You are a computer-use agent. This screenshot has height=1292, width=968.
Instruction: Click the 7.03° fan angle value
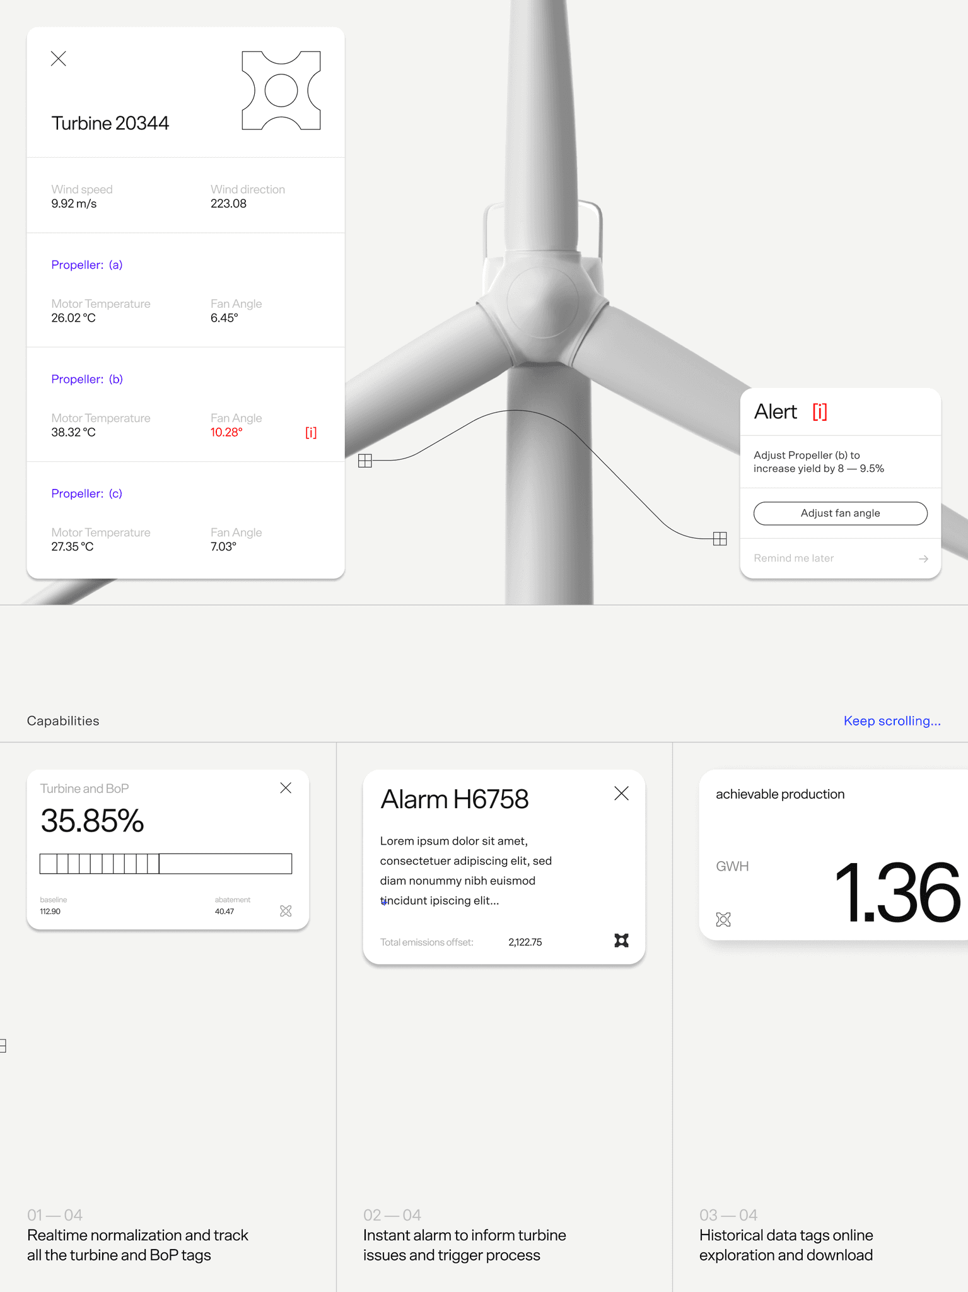(x=223, y=546)
